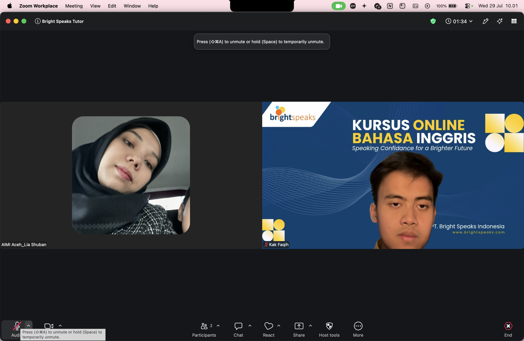
Task: Open the Help menu
Action: (153, 6)
